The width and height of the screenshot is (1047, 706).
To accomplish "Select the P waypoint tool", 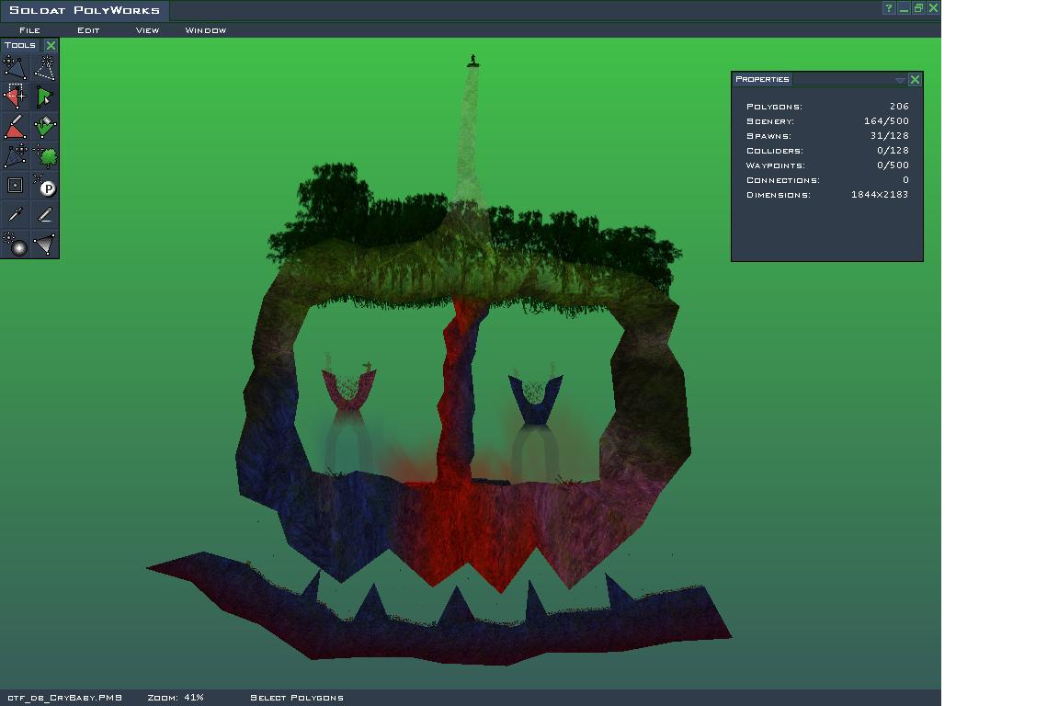I will point(44,185).
